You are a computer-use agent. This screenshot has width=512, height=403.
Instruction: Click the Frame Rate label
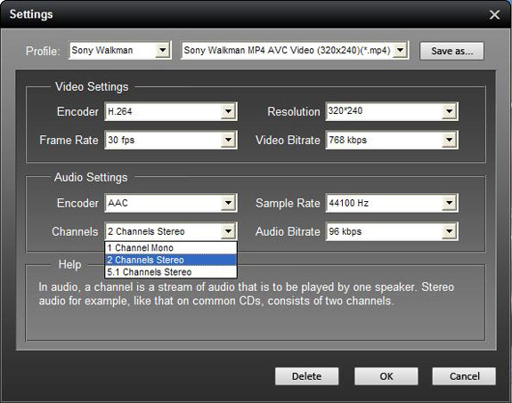tap(69, 140)
